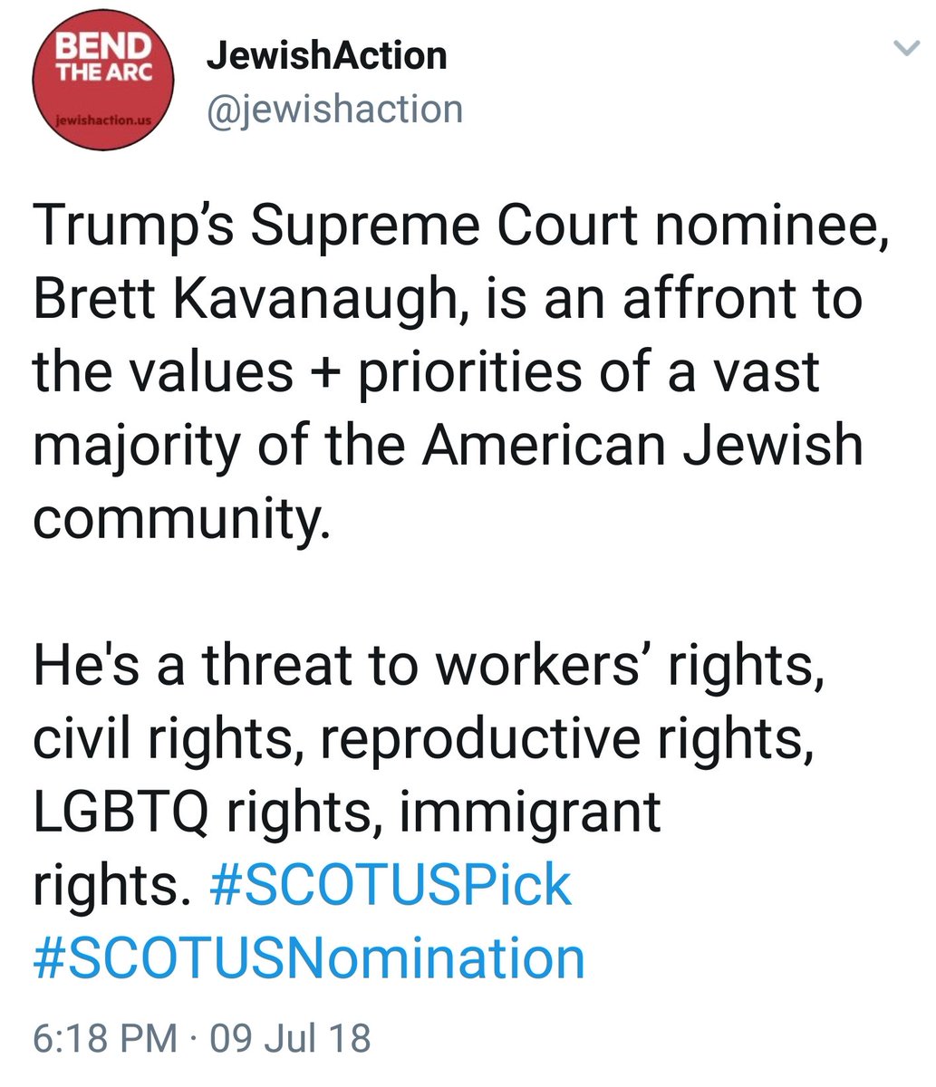Click the @jewishaction handle
The height and width of the screenshot is (1087, 936).
pyautogui.click(x=335, y=110)
